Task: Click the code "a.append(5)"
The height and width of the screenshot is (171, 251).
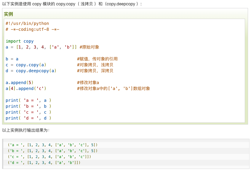Action: [20, 83]
